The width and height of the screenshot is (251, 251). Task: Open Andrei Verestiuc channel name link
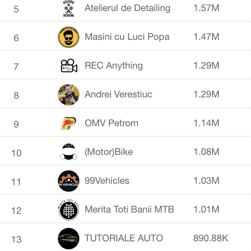tap(118, 94)
